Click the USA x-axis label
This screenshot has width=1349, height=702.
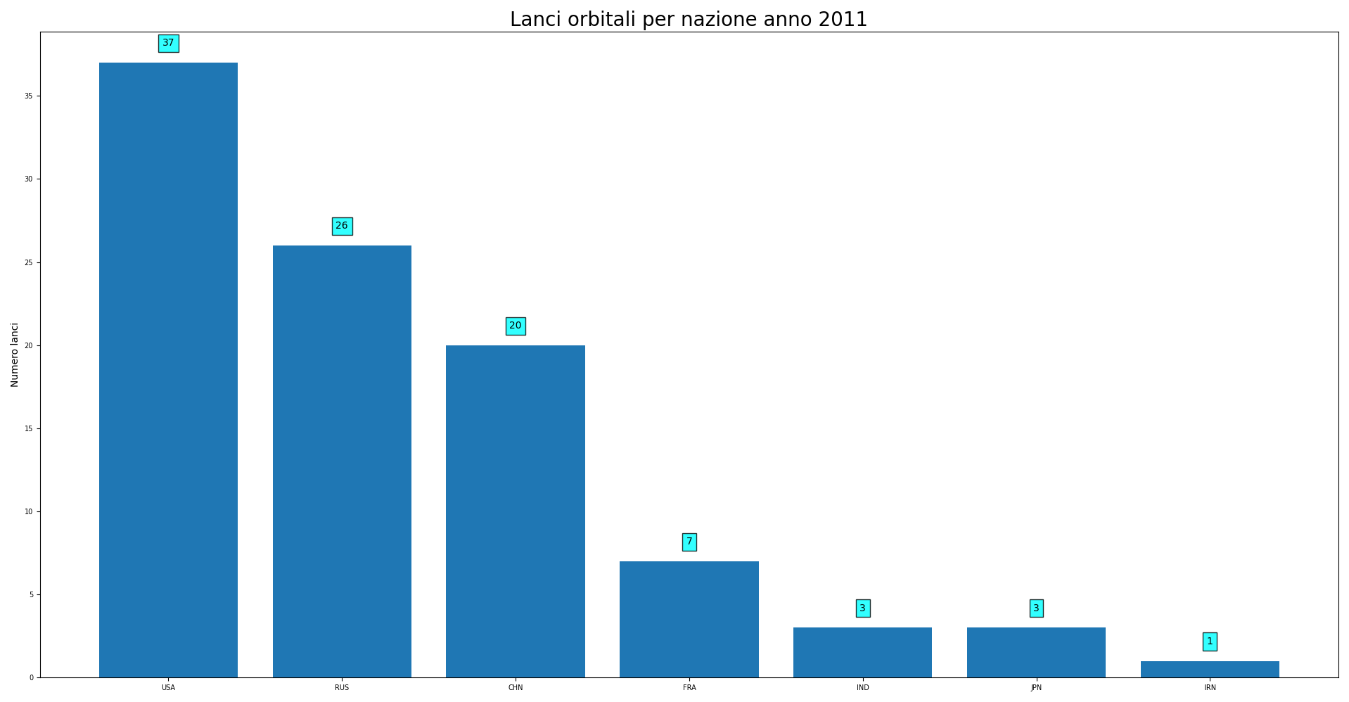[168, 687]
